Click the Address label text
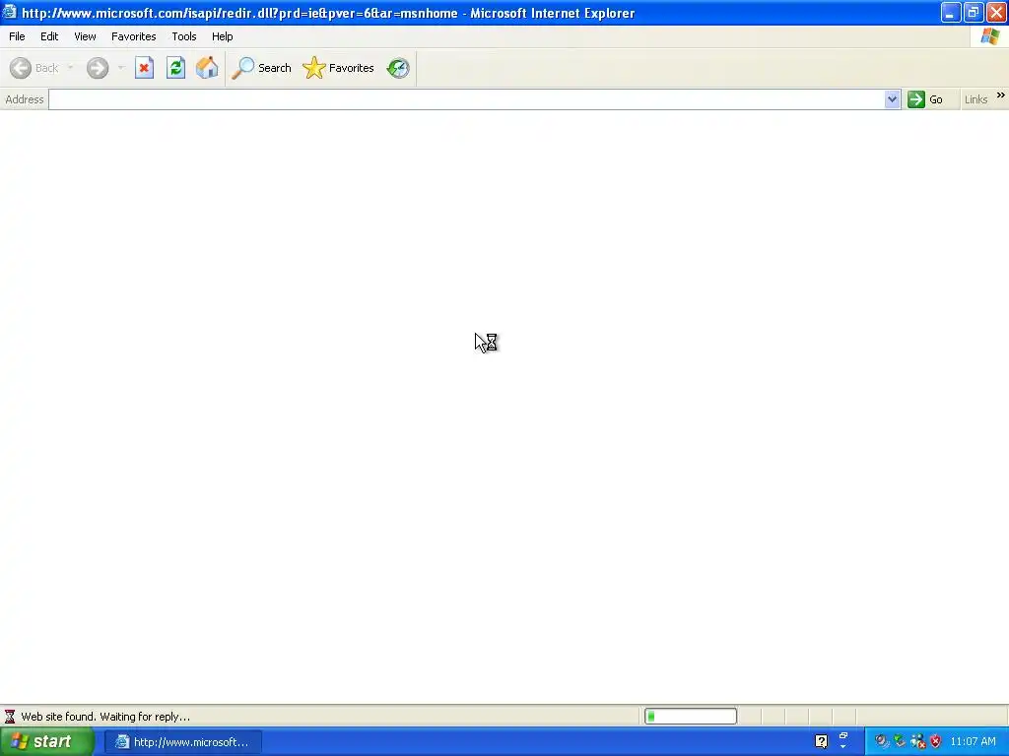This screenshot has width=1009, height=756. (x=25, y=99)
